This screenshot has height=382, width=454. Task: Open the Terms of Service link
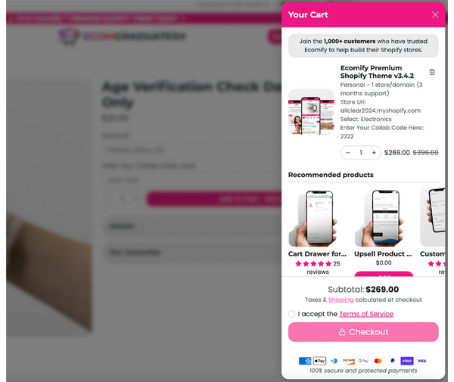366,314
